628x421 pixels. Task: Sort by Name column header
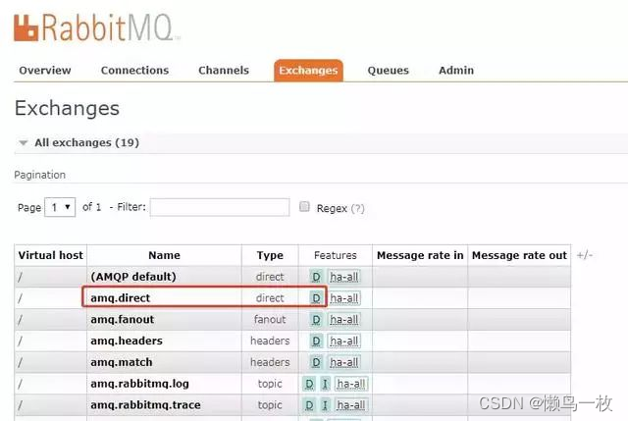pos(164,255)
